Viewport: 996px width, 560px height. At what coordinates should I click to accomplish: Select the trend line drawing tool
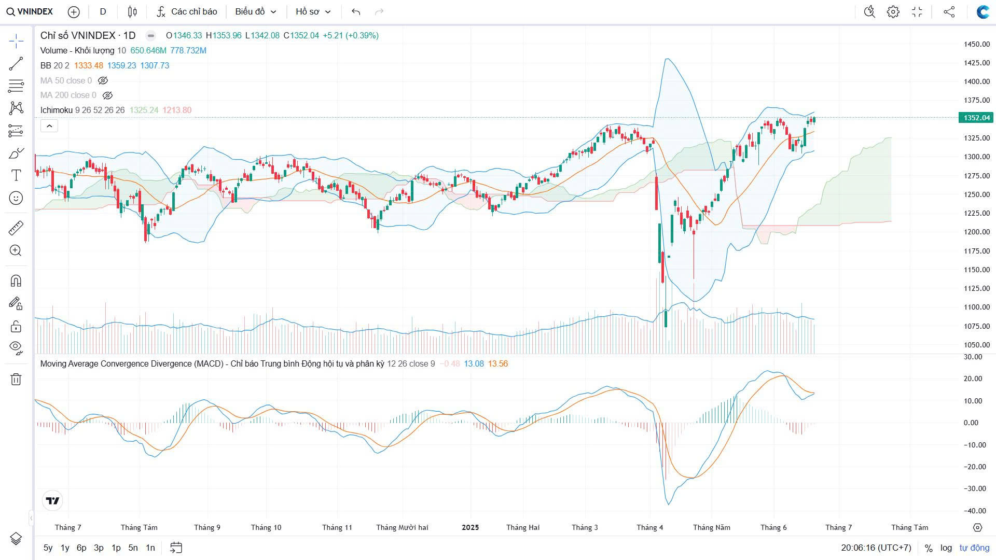click(x=16, y=64)
